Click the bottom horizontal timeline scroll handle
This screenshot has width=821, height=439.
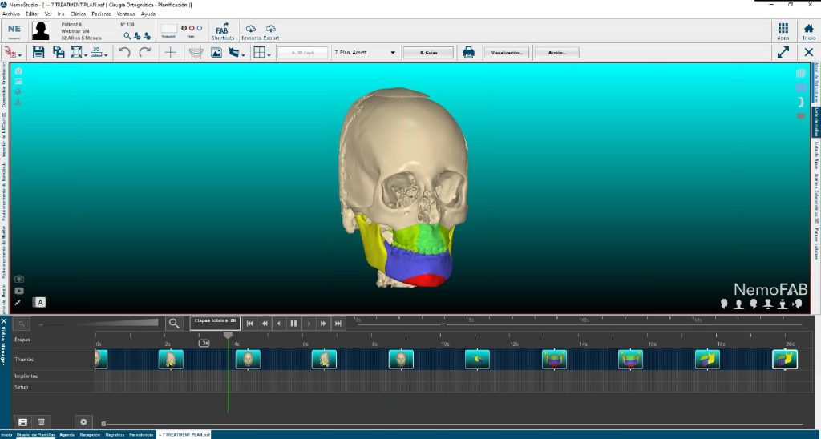pos(103,424)
